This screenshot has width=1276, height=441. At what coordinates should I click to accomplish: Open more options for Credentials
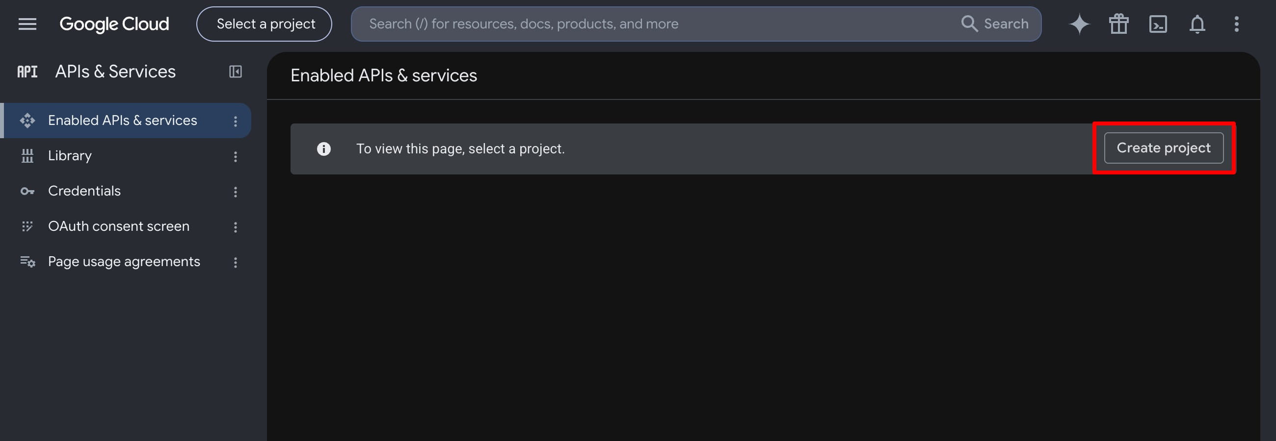tap(235, 192)
